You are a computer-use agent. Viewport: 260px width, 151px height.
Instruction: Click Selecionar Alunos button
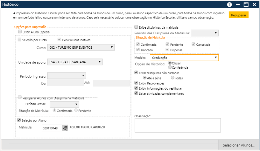[238, 145]
